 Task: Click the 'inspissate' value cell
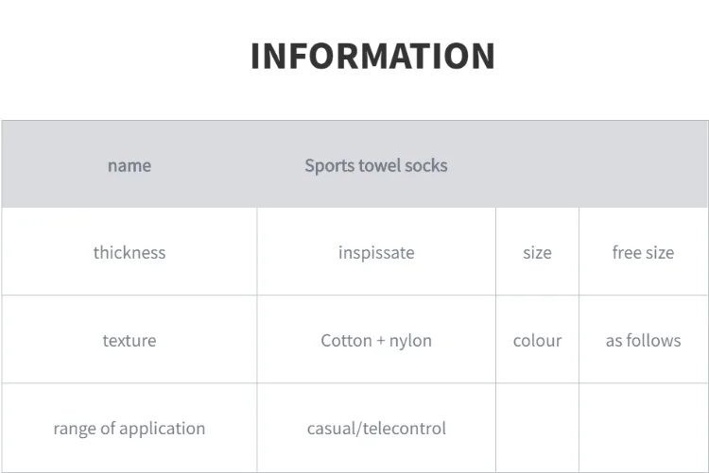[376, 252]
